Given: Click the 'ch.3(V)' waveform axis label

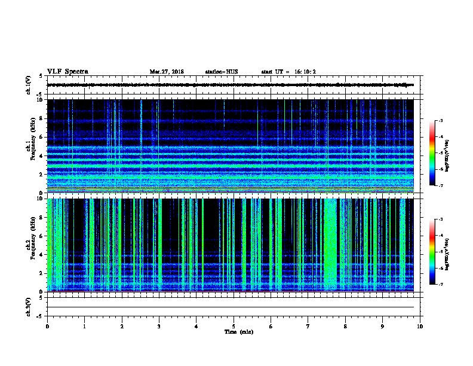Looking at the screenshot, I should tap(28, 307).
